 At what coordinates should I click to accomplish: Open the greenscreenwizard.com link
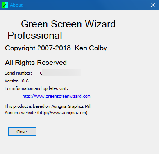coord(56,96)
